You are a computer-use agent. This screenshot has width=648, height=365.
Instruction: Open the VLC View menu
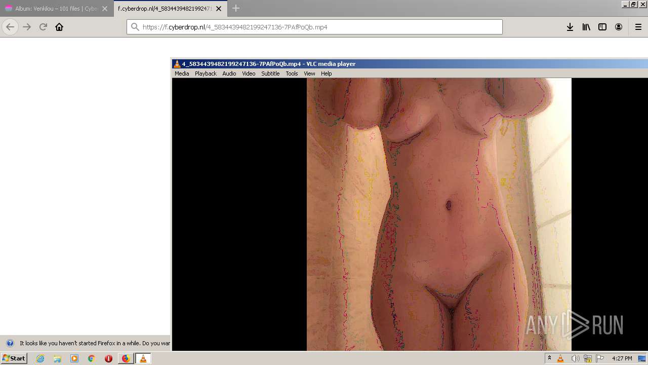coord(309,74)
